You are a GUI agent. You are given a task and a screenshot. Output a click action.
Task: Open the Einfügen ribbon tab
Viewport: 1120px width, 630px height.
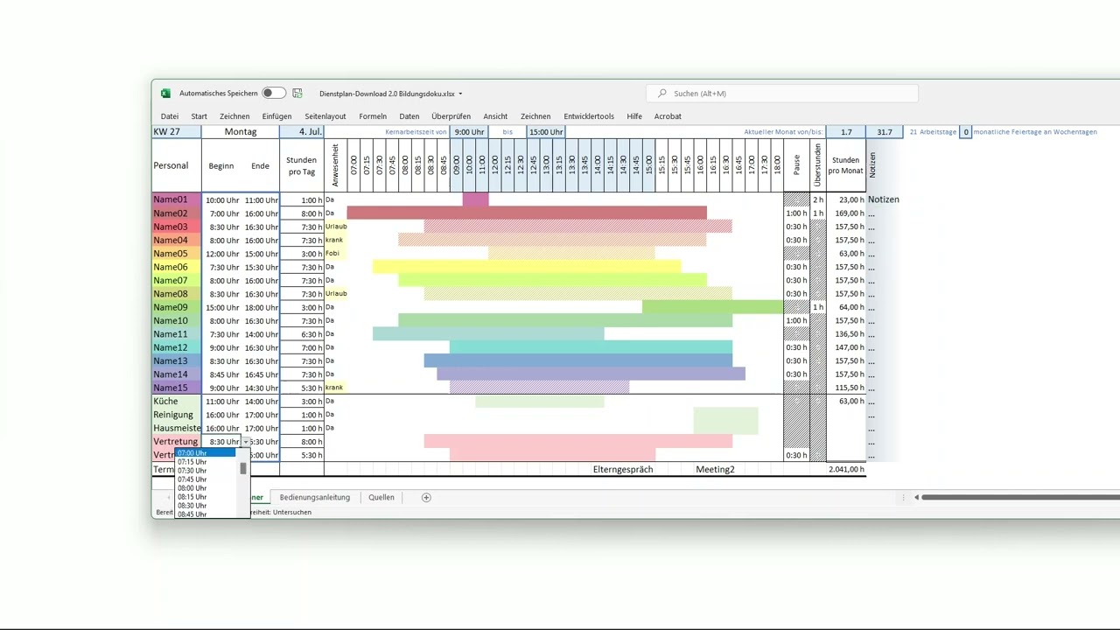click(x=277, y=116)
